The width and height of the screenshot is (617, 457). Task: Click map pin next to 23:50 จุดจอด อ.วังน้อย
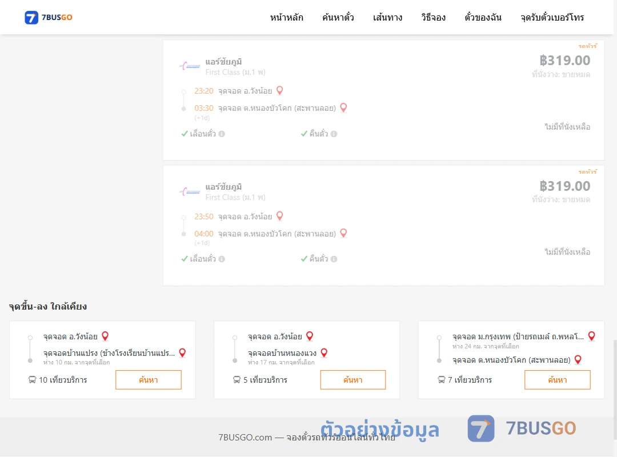pos(280,216)
